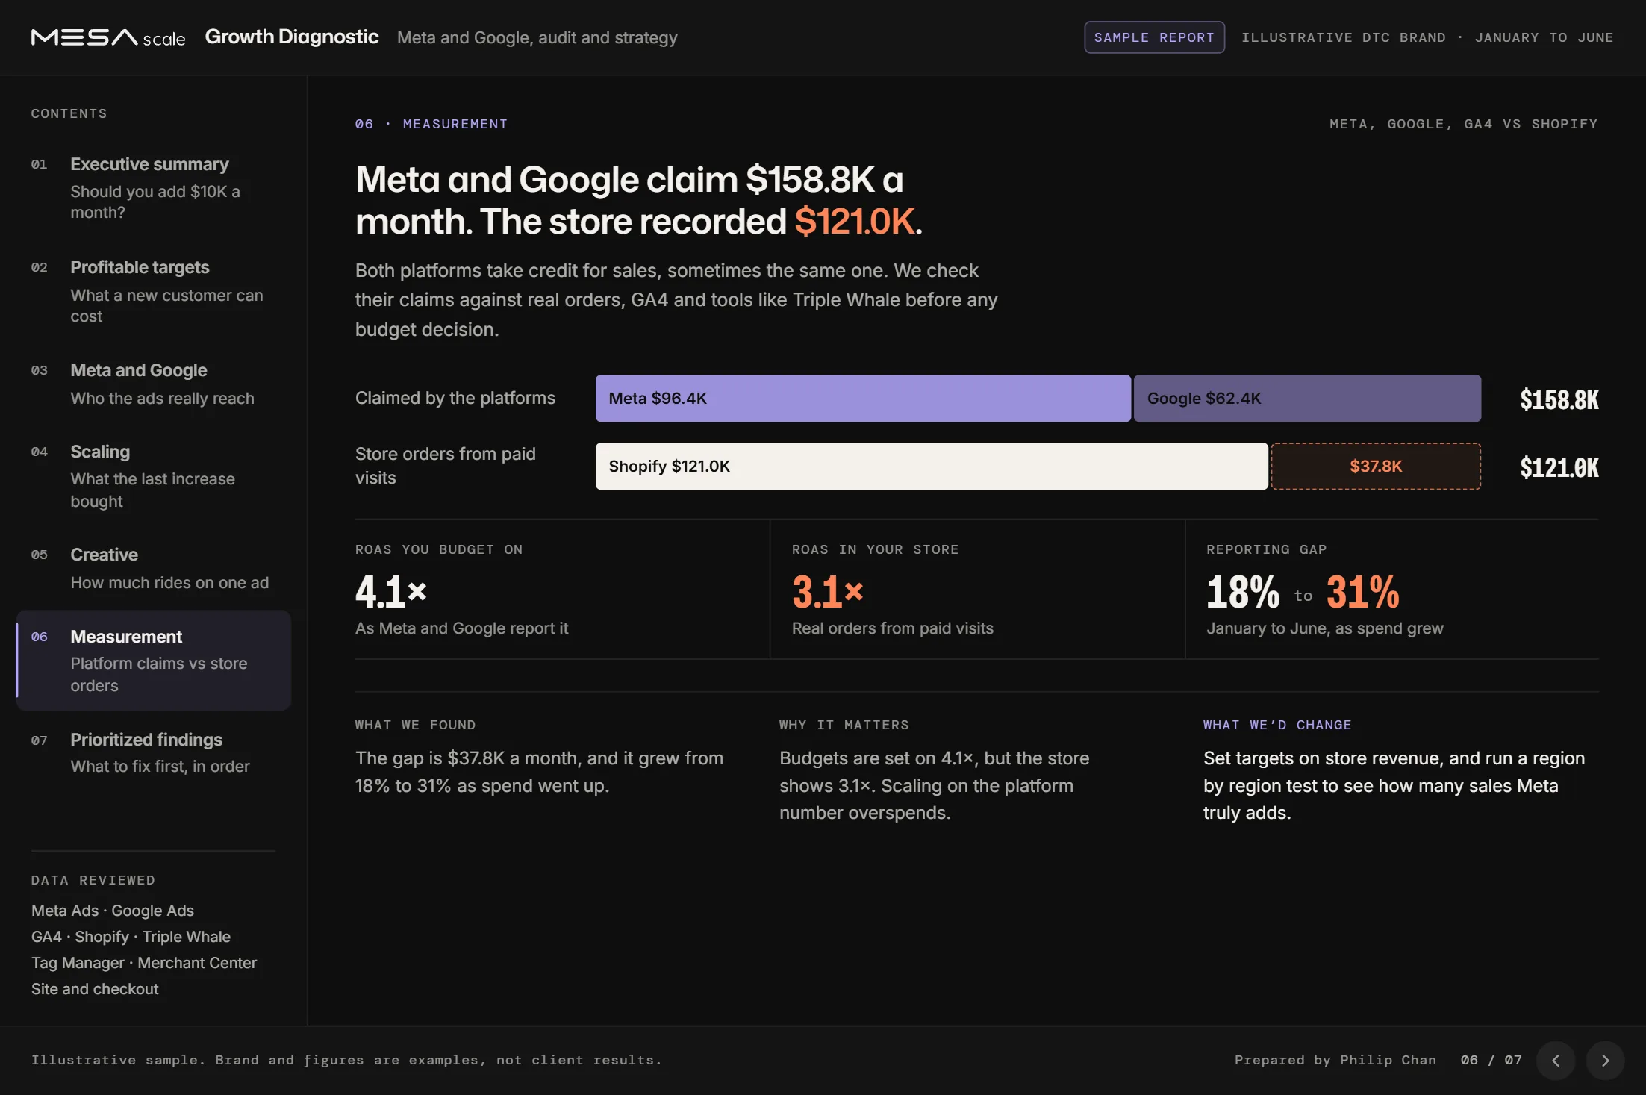Image resolution: width=1646 pixels, height=1095 pixels.
Task: Click the 18% reporting gap value
Action: (1243, 592)
